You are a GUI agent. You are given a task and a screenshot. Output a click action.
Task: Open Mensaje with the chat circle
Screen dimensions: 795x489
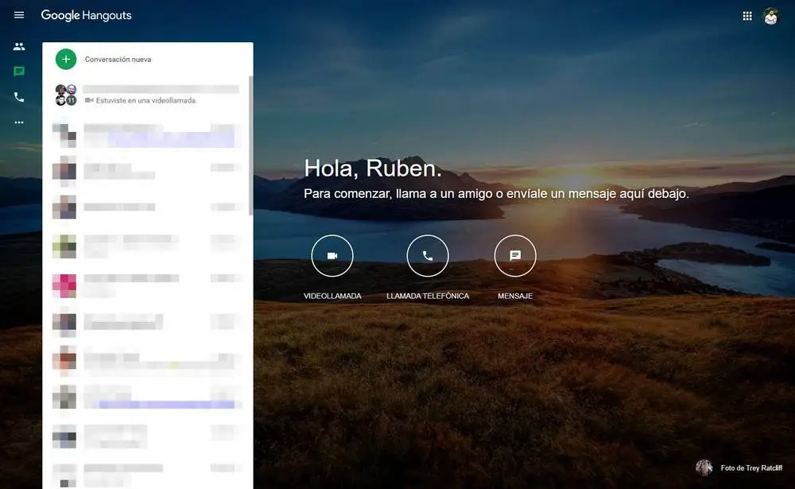515,256
